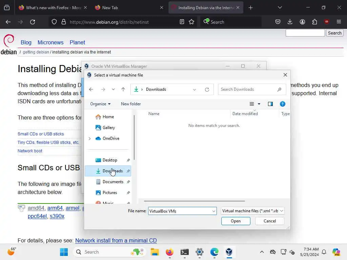Open the Windows Start button

(x=64, y=252)
